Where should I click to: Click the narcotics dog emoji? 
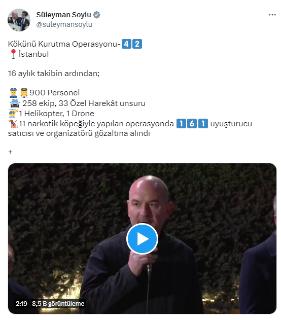(x=13, y=123)
